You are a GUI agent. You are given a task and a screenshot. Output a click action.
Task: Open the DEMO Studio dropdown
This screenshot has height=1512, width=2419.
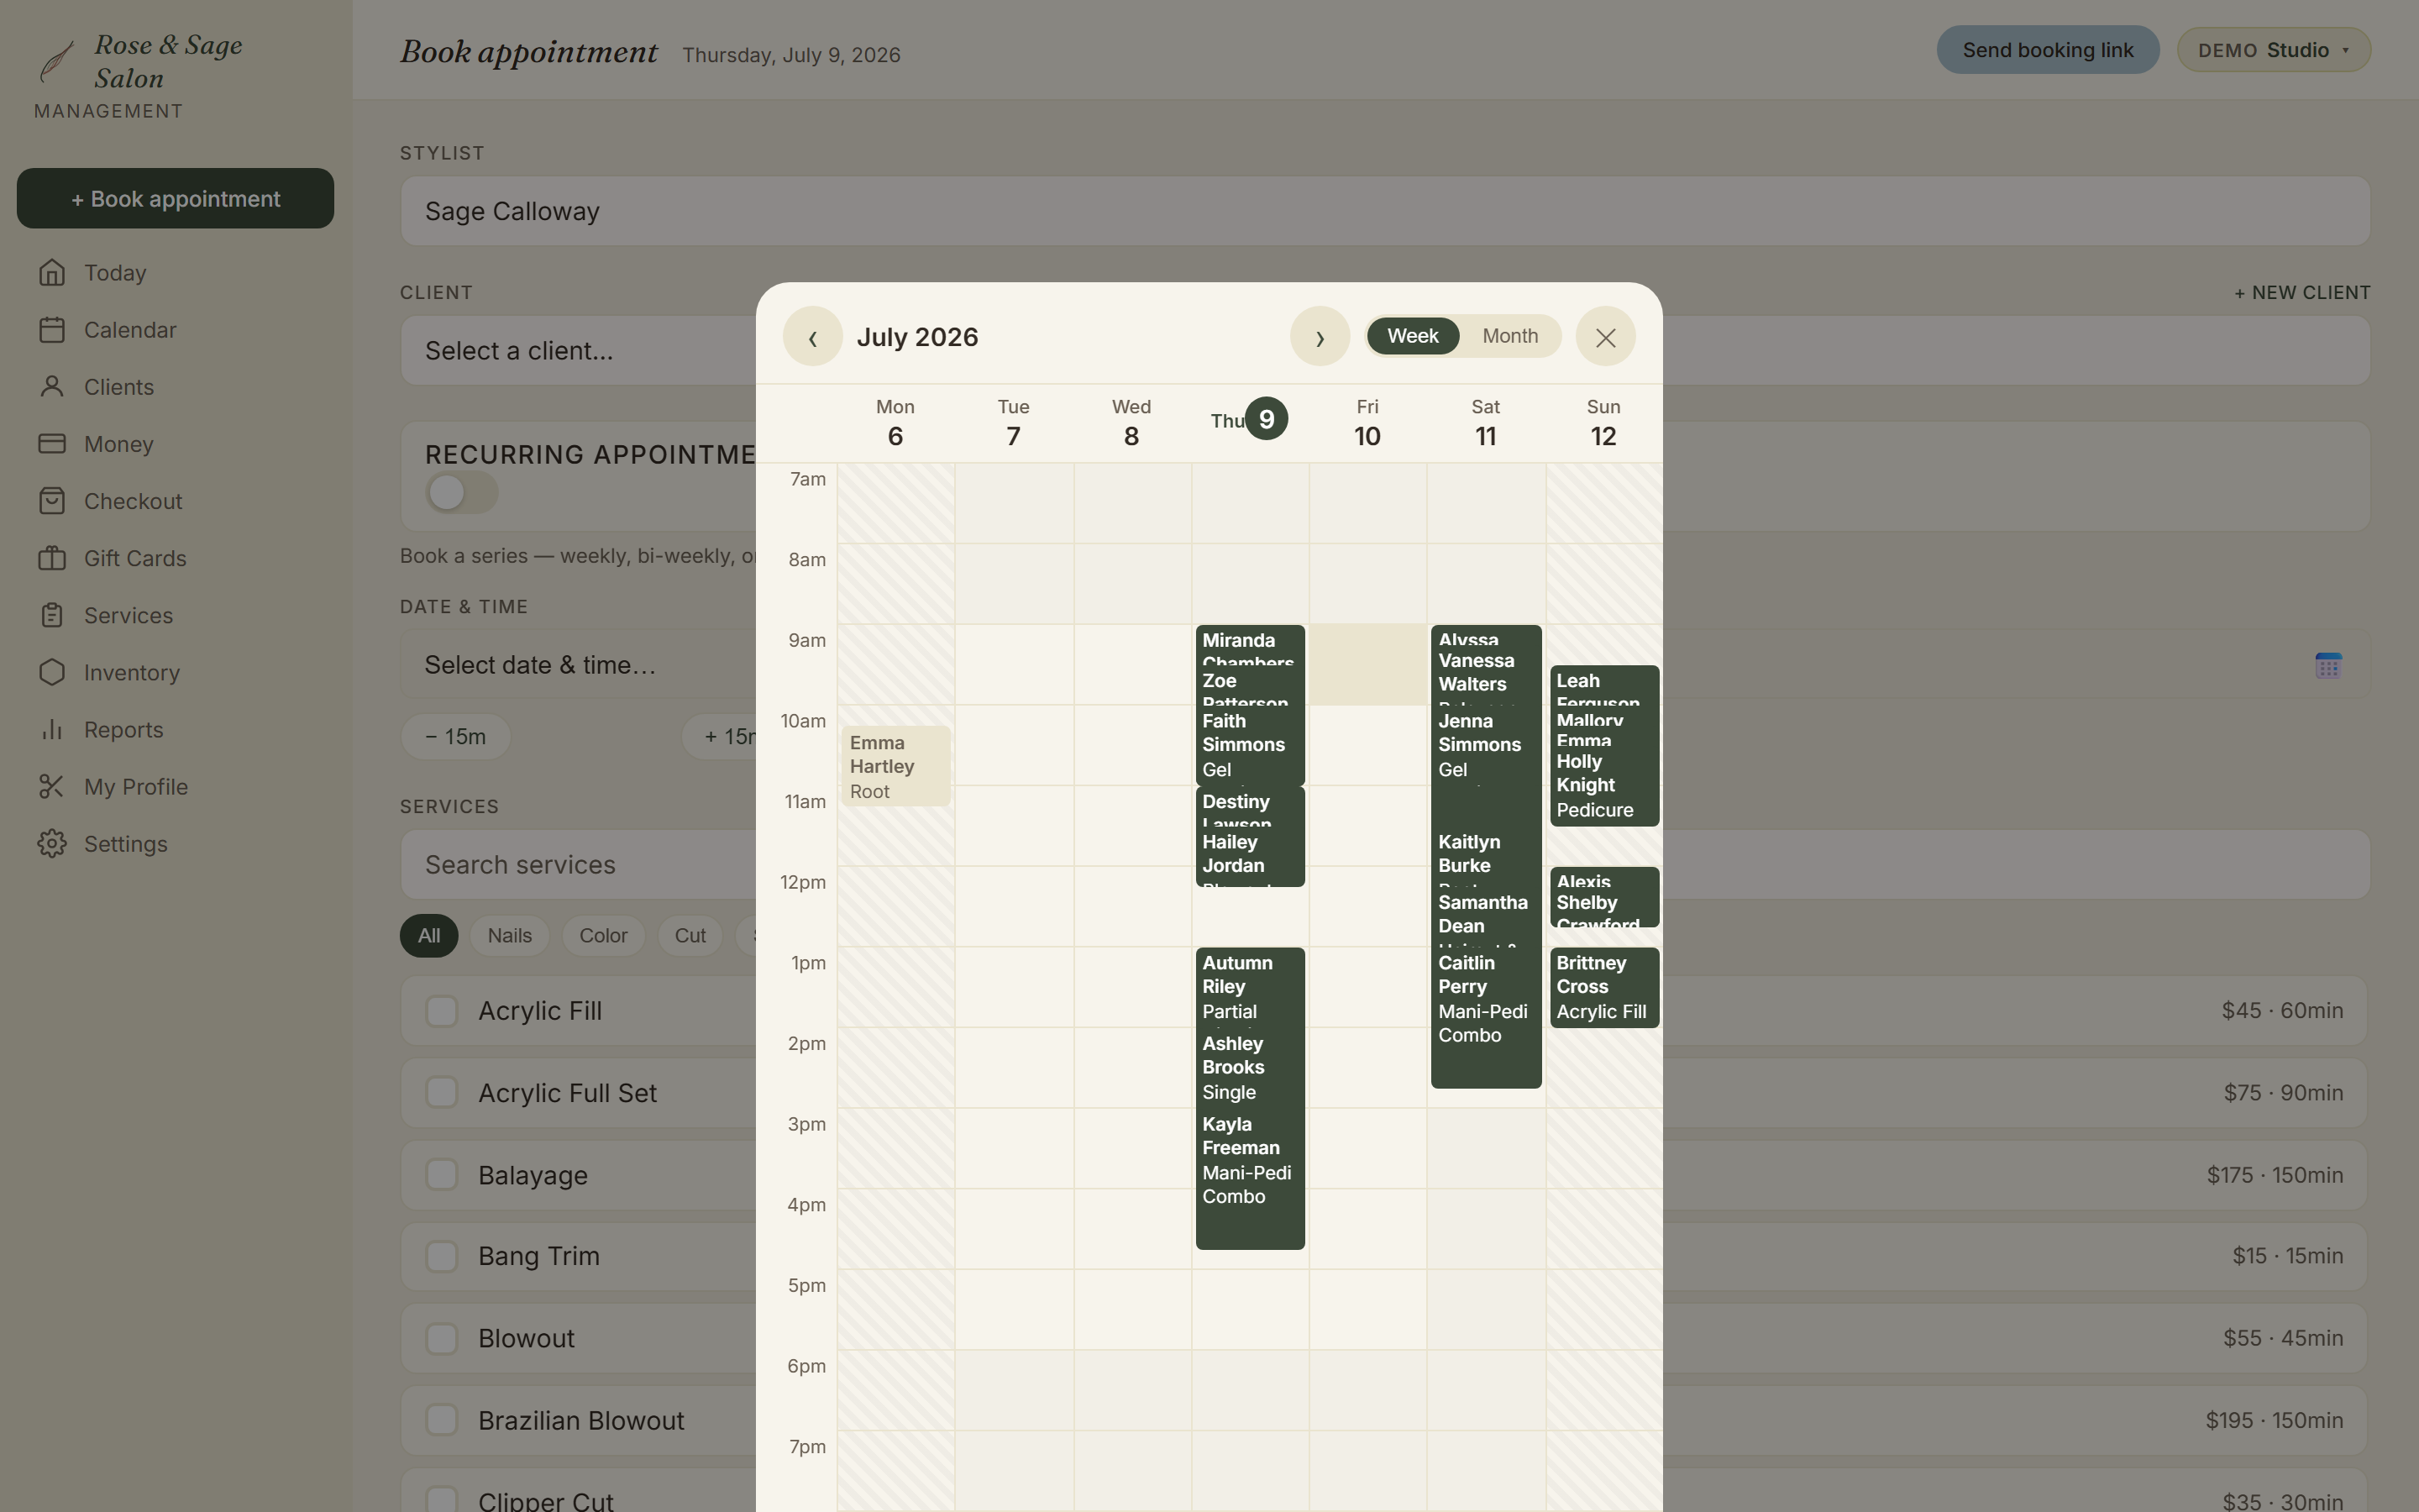click(x=2273, y=50)
